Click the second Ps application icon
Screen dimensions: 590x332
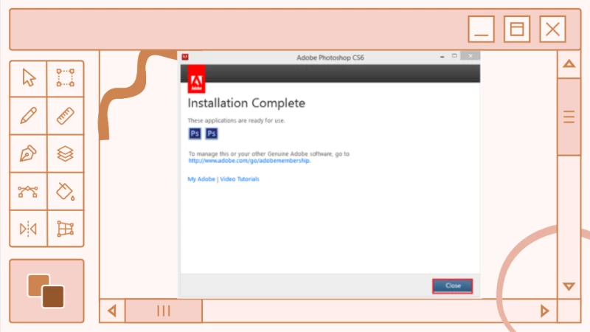(212, 134)
